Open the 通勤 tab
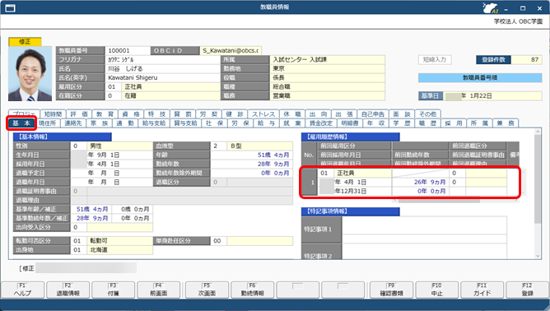Viewport: 550px width, 311px height. (125, 123)
